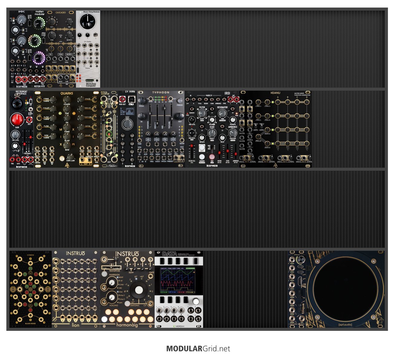
Task: Click the white encoder knob on Mordax DATA
Action: pyautogui.click(x=196, y=301)
